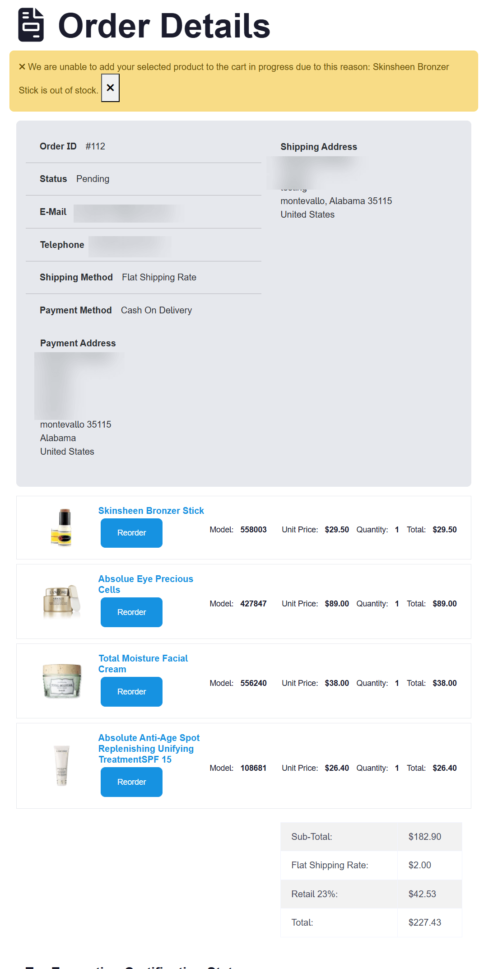Viewport: 479px width, 969px height.
Task: Click the warning X icon in alert
Action: pyautogui.click(x=22, y=67)
